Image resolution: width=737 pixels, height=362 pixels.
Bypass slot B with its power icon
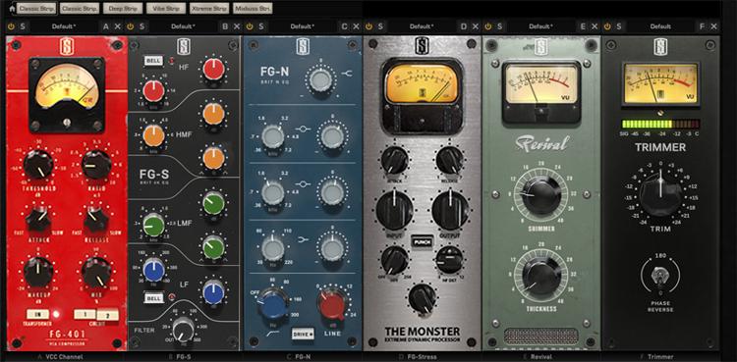131,26
